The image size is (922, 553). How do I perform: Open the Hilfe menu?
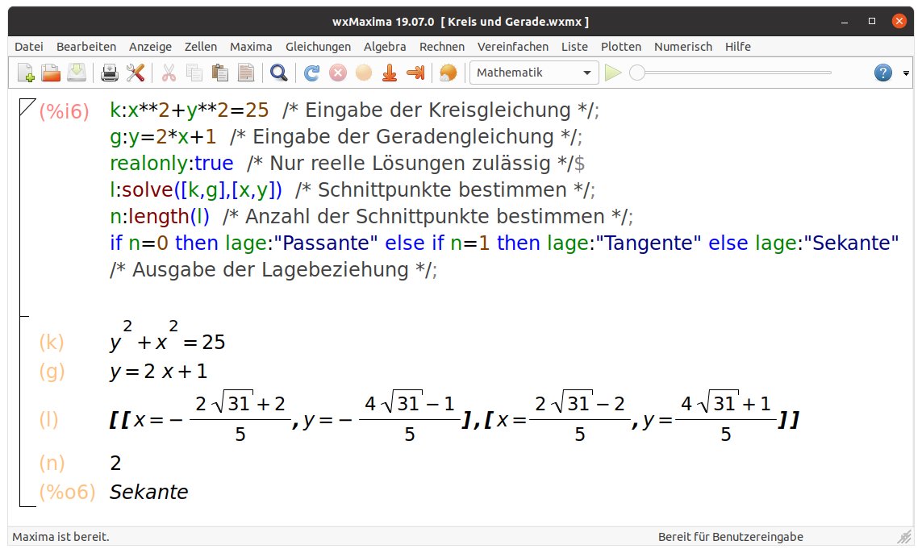[737, 47]
